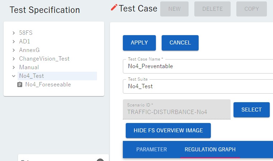
Task: Apply changes with the APPLY button
Action: (139, 43)
